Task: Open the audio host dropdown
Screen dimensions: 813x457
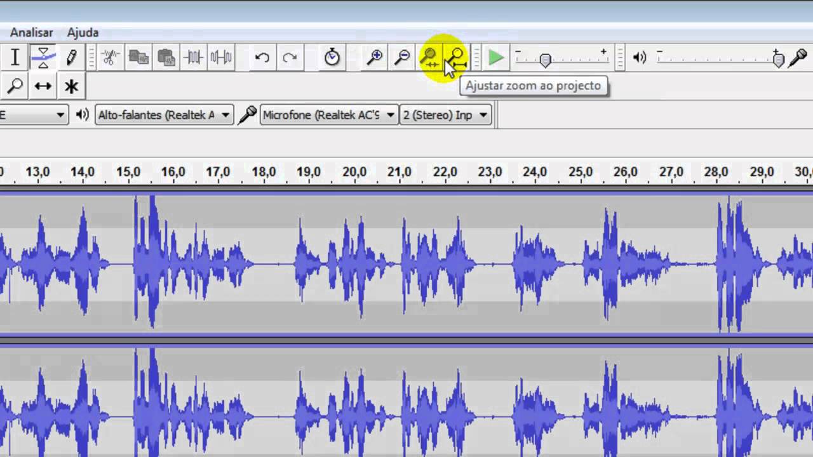Action: (34, 115)
